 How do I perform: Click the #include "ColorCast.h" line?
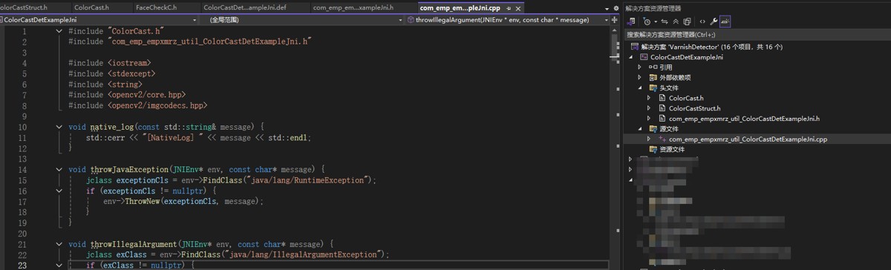[116, 32]
